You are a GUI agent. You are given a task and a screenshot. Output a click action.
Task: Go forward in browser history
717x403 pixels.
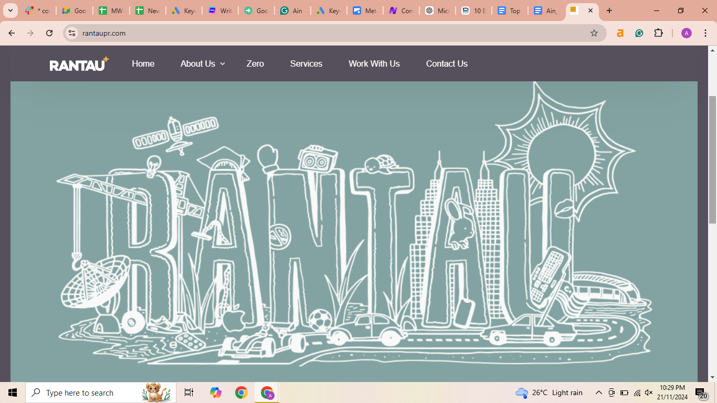point(30,33)
